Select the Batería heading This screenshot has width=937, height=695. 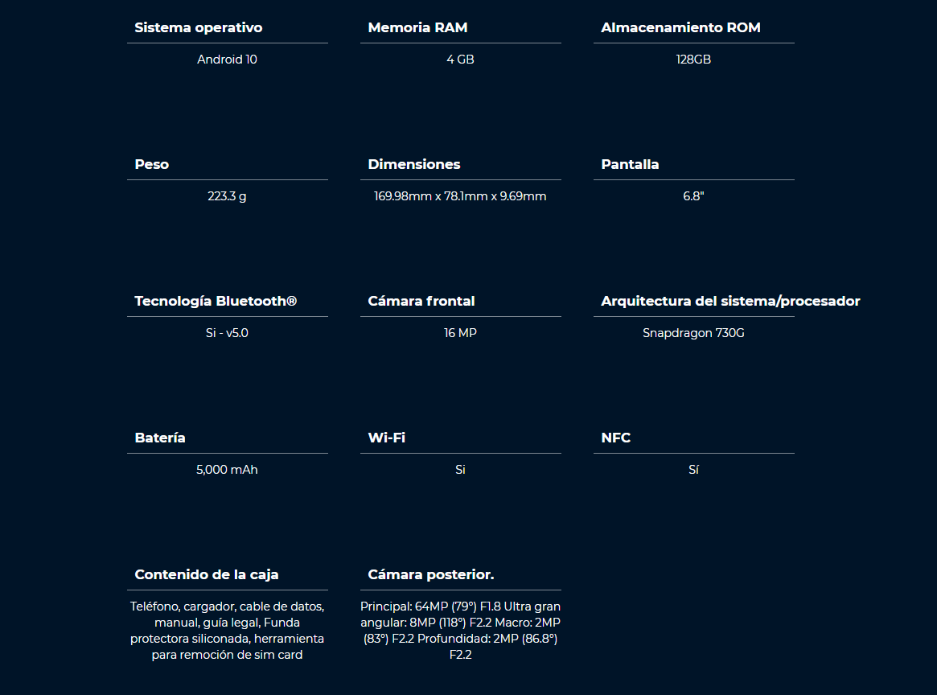point(160,438)
